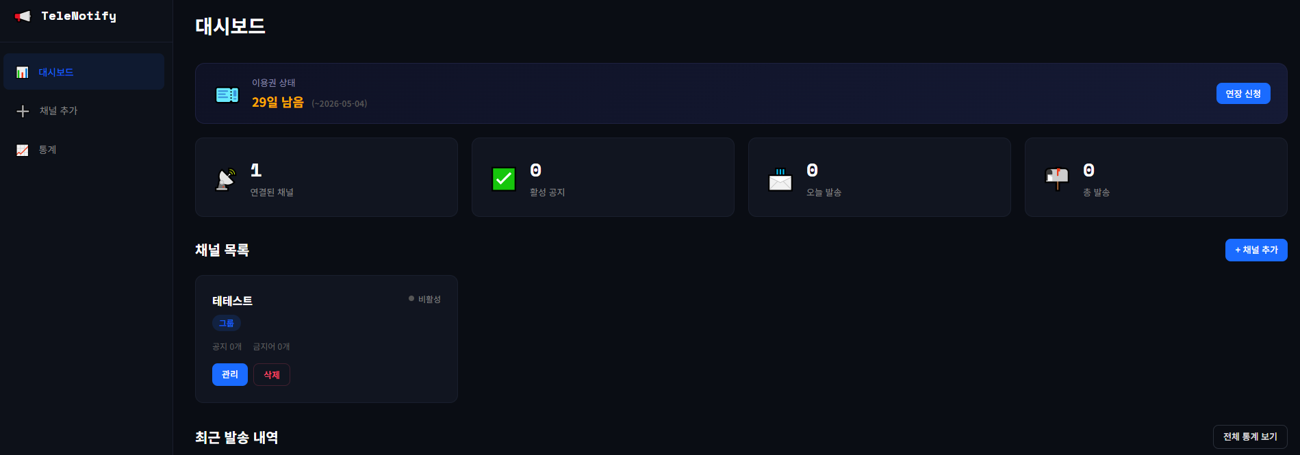Screen dimensions: 1300x455
Task: Go to 채널 추가 in the sidebar
Action: pyautogui.click(x=58, y=111)
